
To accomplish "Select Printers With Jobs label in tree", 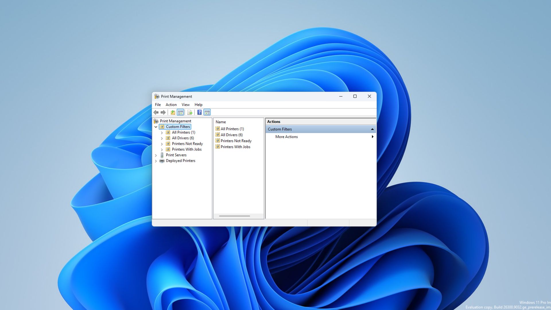I will [187, 150].
